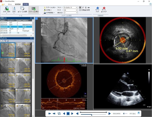Click the 全てクリア icon
Screen dimensions: 152x117
[104, 9]
